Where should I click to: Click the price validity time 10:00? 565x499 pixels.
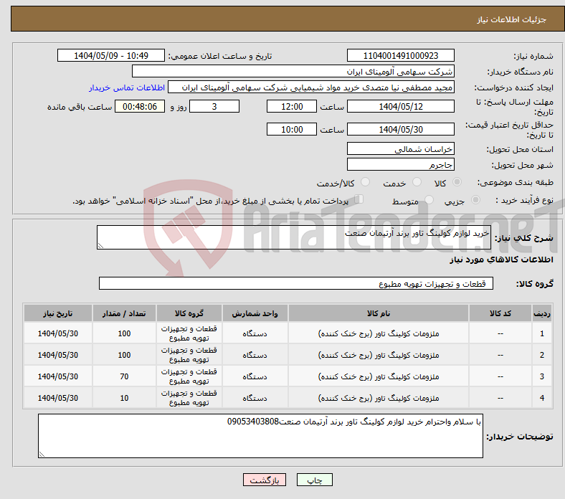[x=292, y=129]
